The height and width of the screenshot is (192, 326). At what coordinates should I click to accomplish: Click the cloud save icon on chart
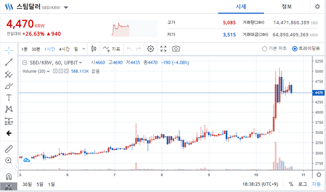(x=26, y=160)
